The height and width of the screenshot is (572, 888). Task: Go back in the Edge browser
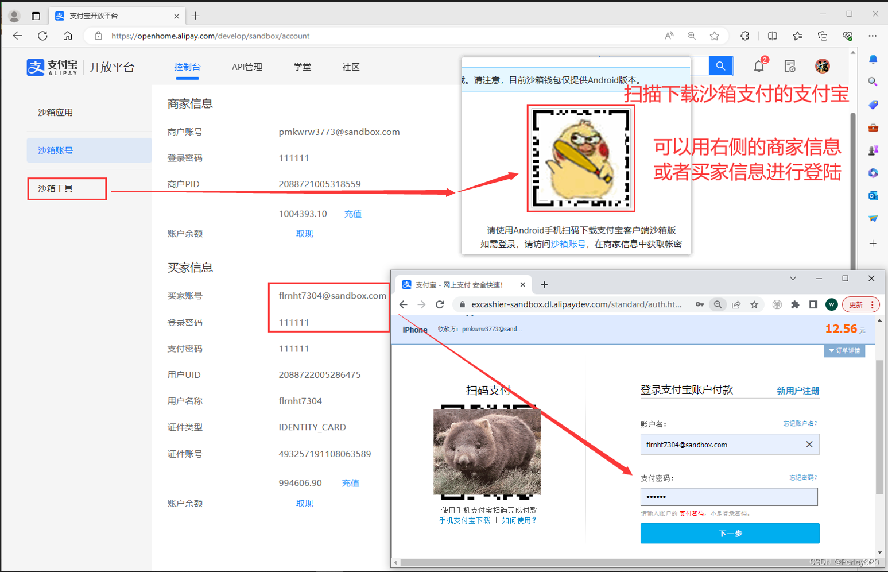coord(18,36)
